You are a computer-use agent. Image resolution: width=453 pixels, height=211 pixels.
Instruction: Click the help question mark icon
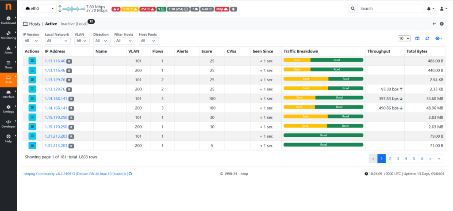click(x=441, y=24)
